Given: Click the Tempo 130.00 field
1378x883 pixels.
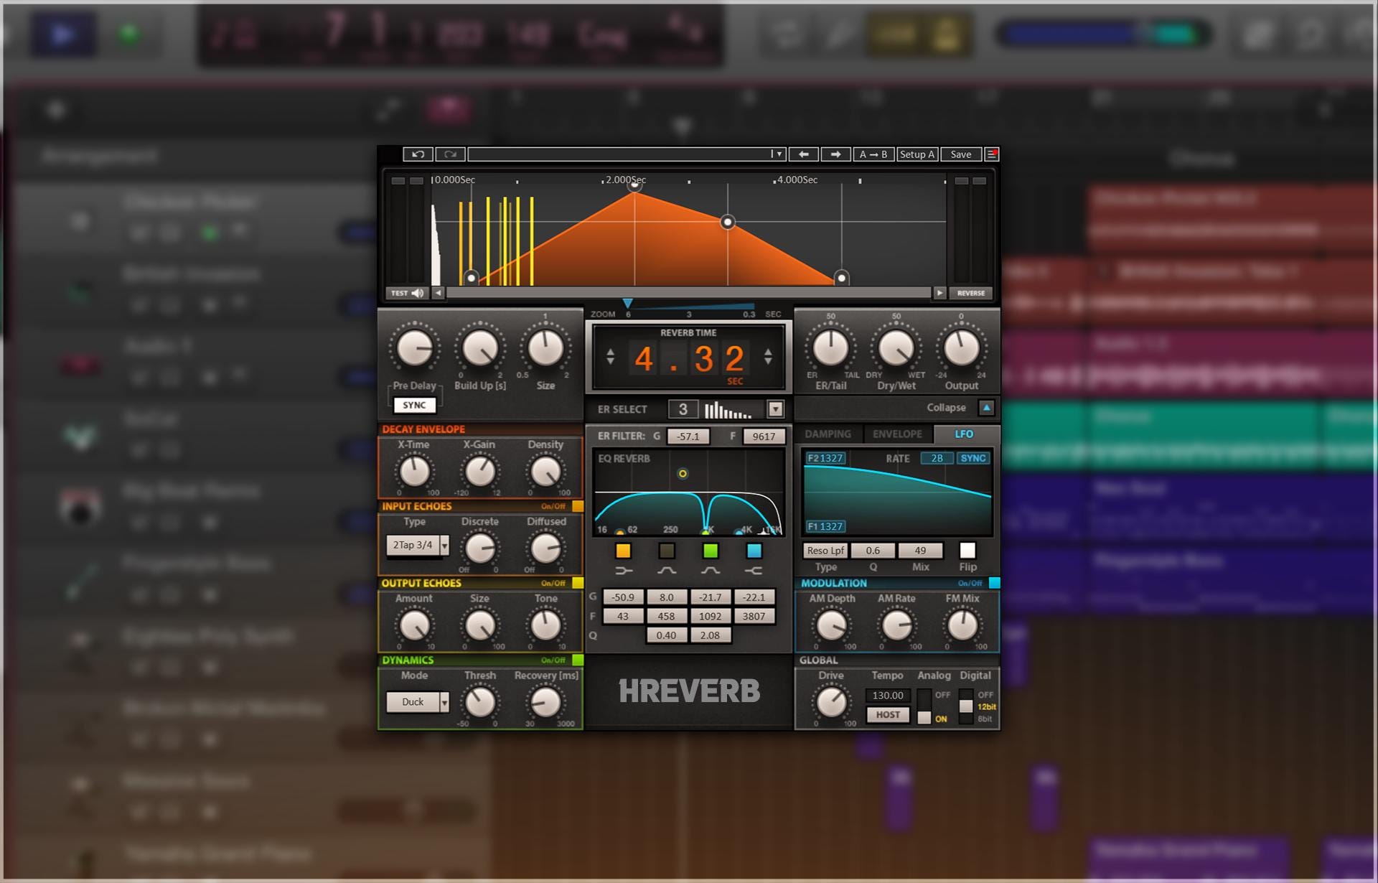Looking at the screenshot, I should coord(888,696).
